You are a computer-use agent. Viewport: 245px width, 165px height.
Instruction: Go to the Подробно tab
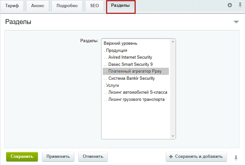point(67,6)
